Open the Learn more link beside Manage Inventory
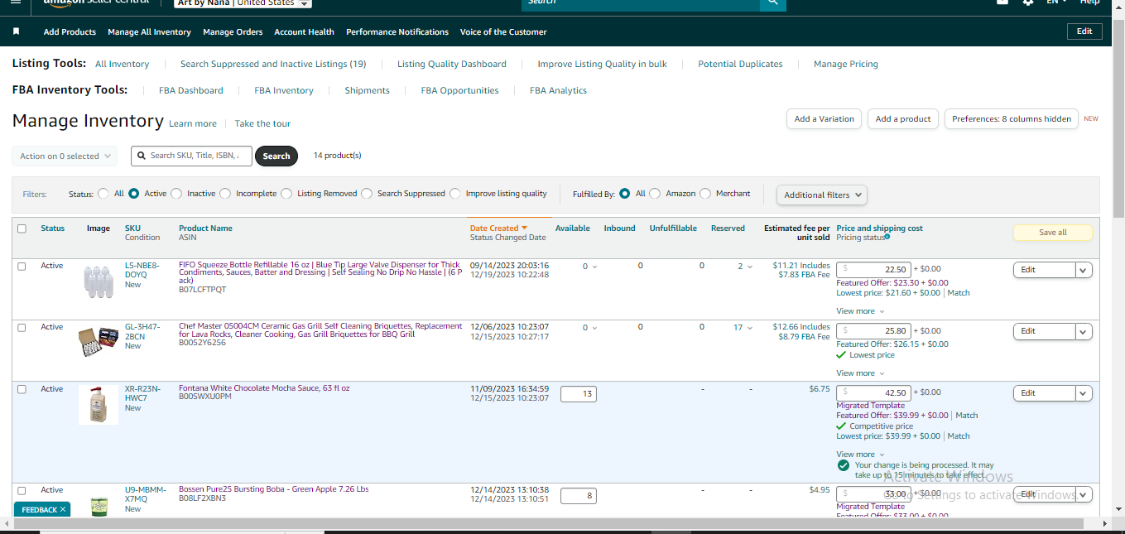This screenshot has height=534, width=1125. tap(193, 124)
